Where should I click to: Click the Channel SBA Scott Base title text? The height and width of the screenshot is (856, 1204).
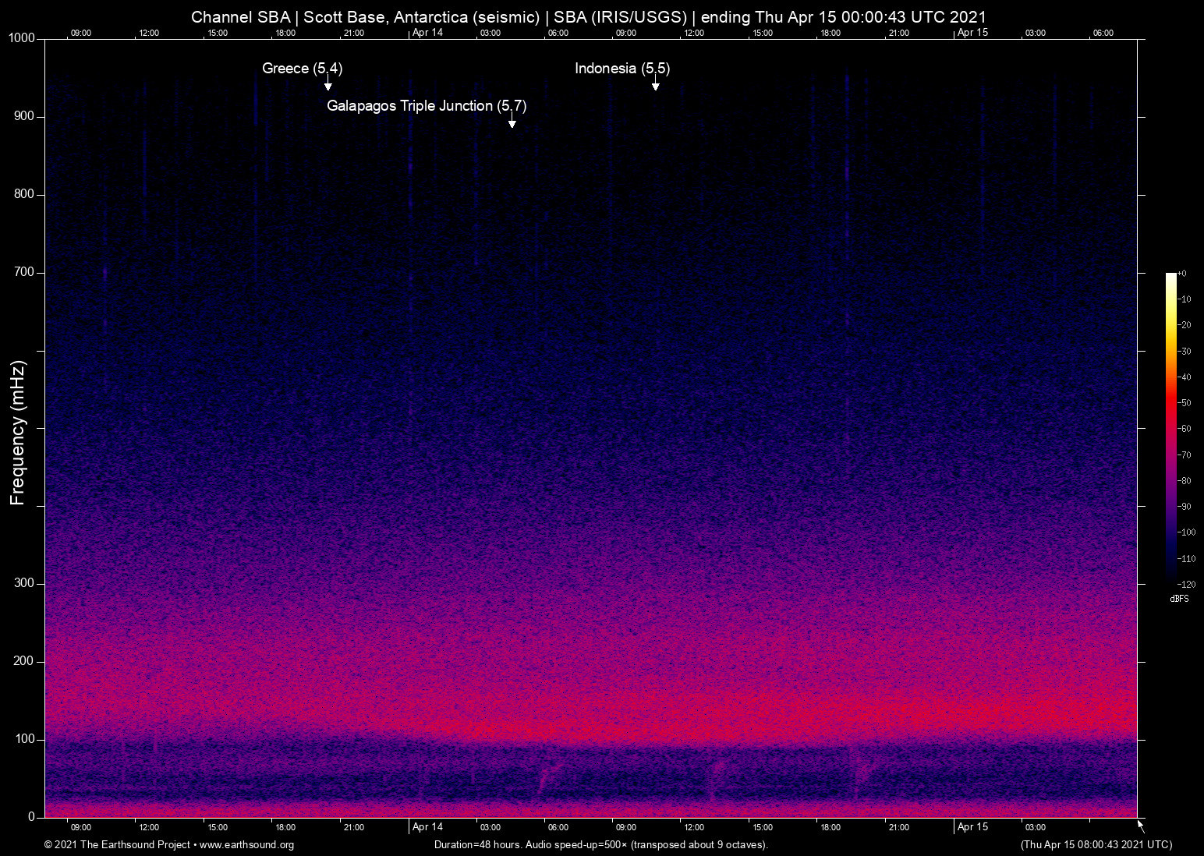588,17
